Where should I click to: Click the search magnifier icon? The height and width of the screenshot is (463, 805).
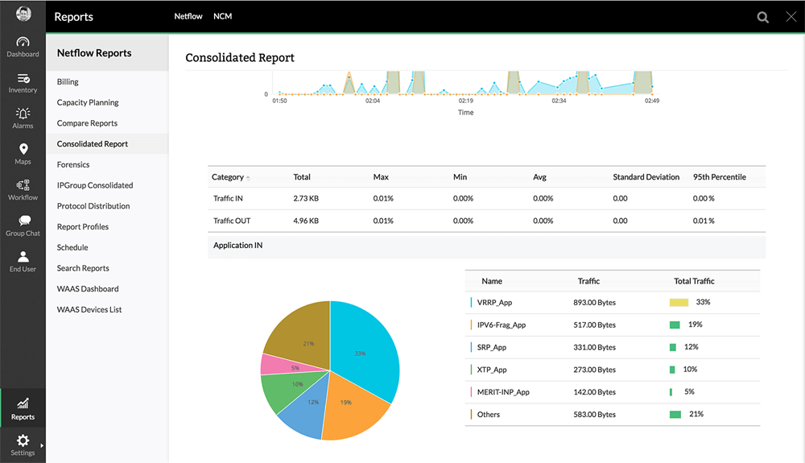(x=763, y=17)
